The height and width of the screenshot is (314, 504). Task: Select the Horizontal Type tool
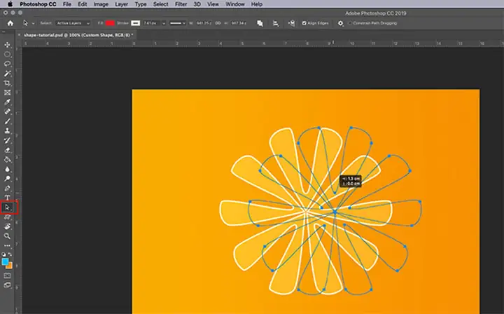coord(7,198)
